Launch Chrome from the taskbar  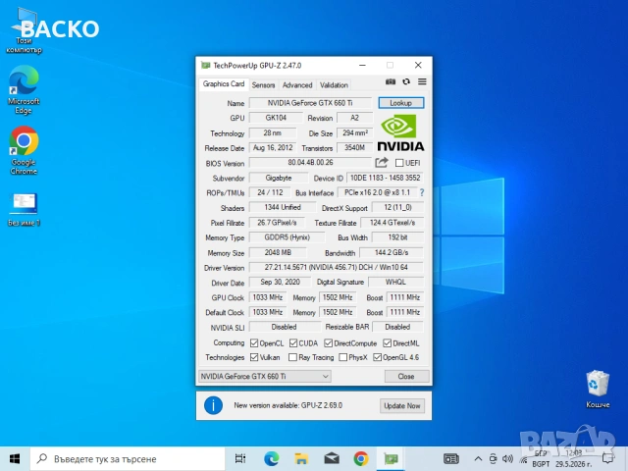click(361, 458)
